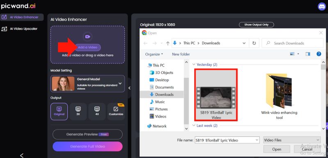
Task: Click the Search Downloads field
Action: [292, 43]
